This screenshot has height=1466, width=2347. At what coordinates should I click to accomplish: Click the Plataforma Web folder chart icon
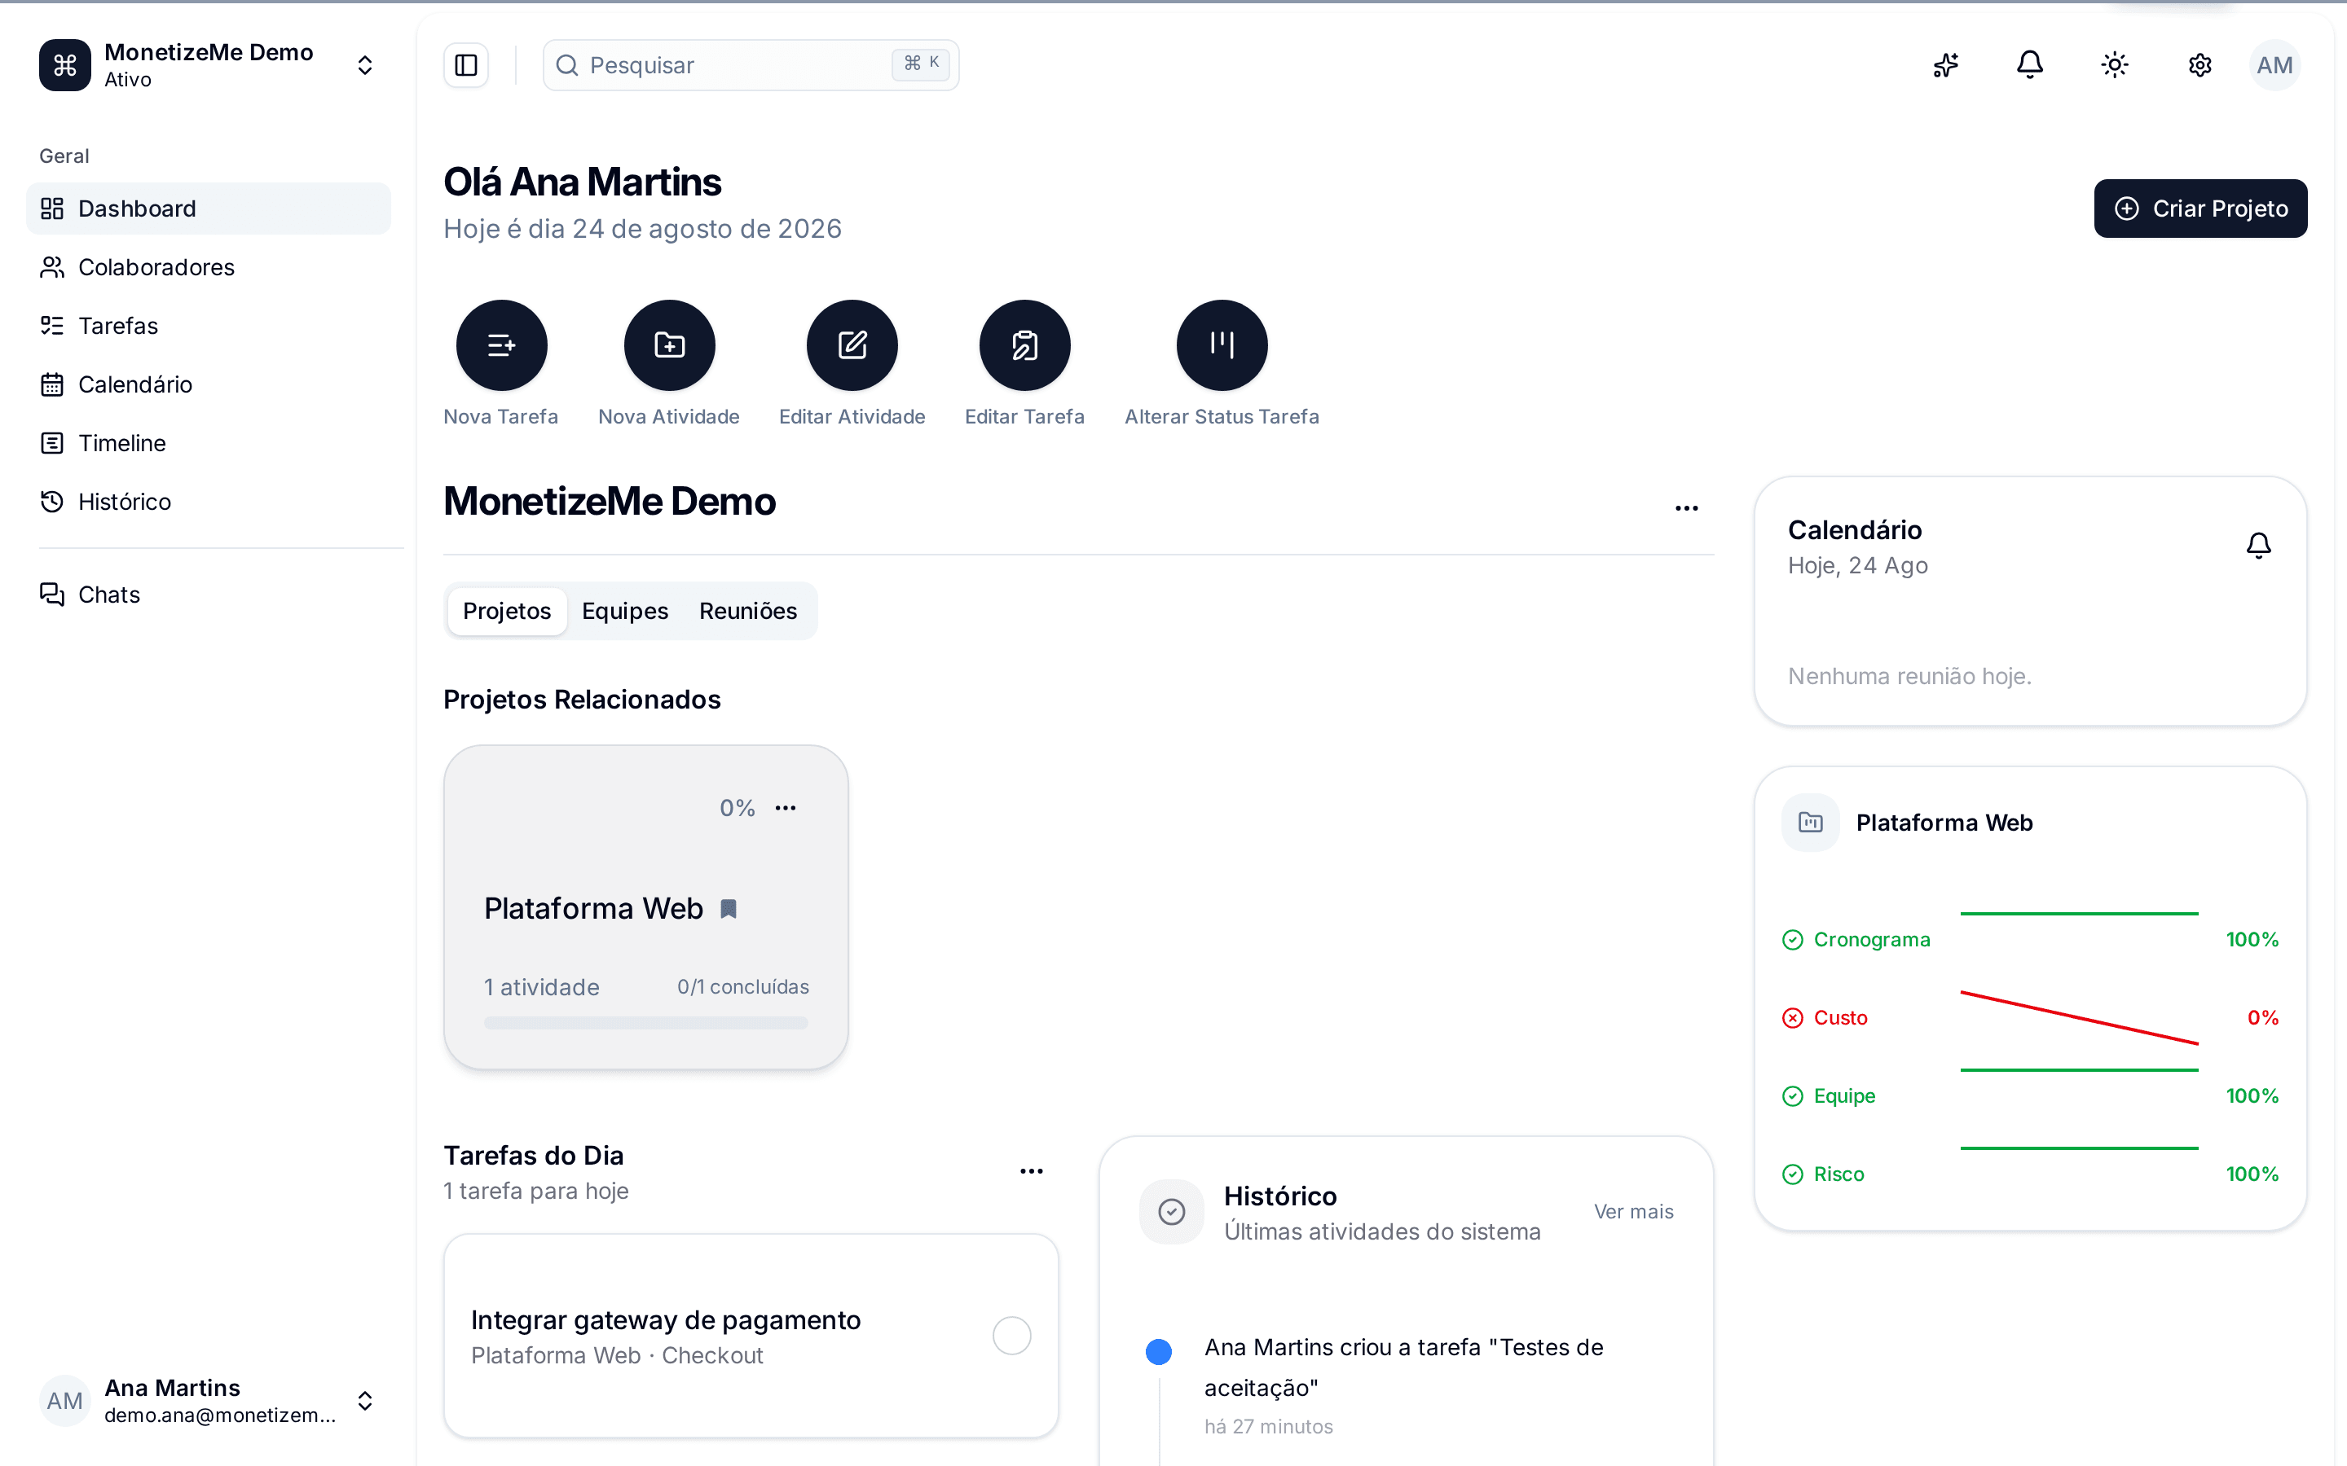(1811, 823)
